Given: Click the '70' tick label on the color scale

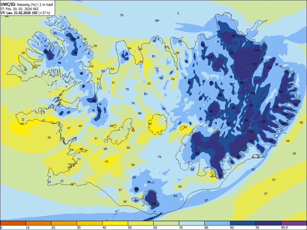Looking at the screenshot, I should point(181,228).
